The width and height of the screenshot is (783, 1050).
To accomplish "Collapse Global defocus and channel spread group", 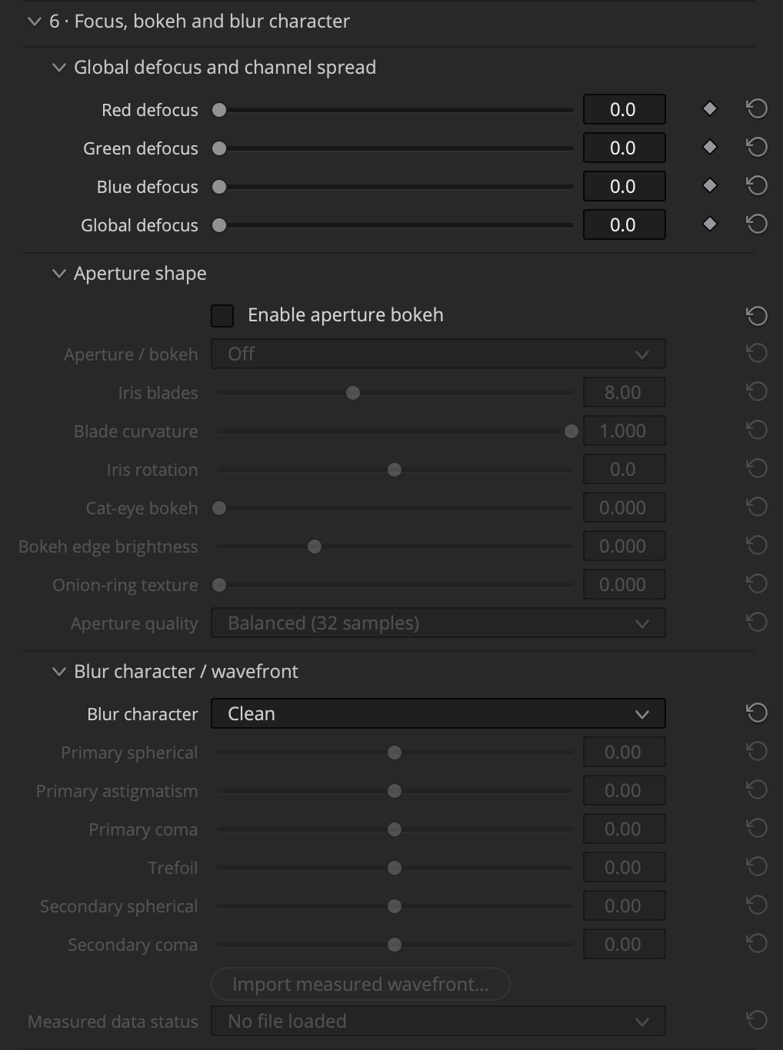I will point(58,68).
